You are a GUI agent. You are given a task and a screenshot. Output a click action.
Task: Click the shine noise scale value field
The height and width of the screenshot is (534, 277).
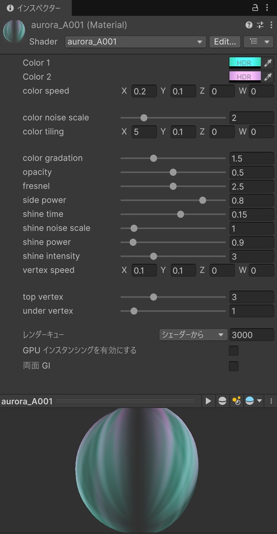[x=251, y=228]
